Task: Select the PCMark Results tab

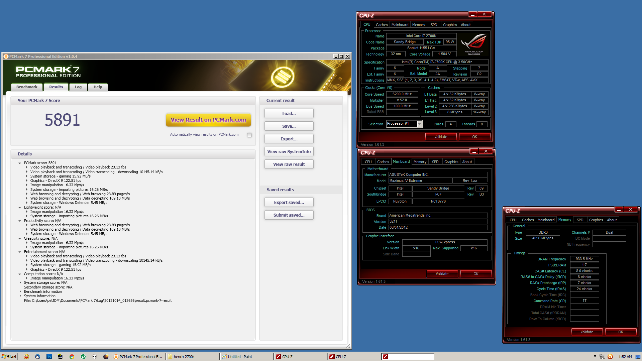Action: [x=56, y=87]
